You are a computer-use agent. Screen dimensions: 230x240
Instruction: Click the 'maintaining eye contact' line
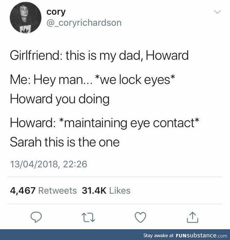[x=105, y=123]
